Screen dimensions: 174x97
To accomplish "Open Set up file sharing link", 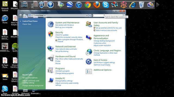I will pos(62,51).
